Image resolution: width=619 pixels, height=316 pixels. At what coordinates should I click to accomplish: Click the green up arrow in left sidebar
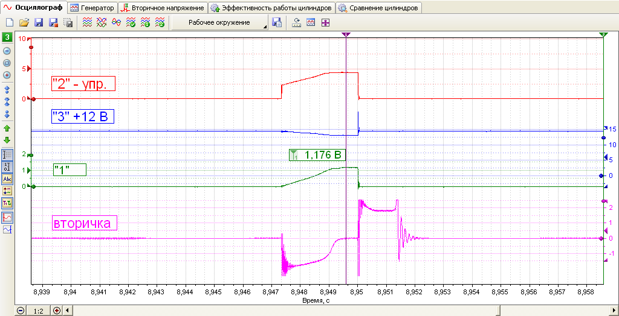coord(7,128)
